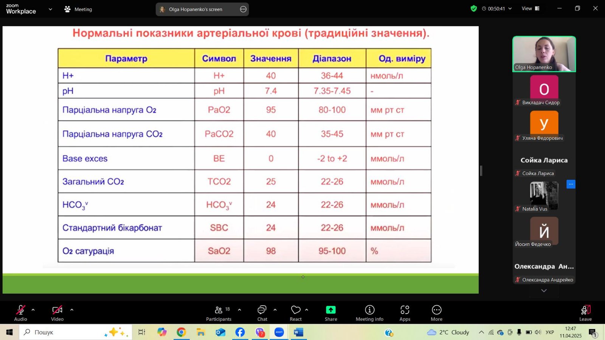
Task: Click the green encryption shield icon
Action: 473,8
